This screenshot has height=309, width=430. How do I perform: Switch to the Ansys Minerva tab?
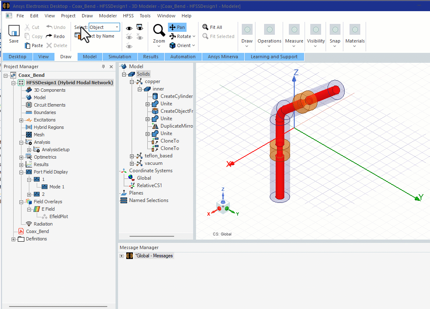pyautogui.click(x=223, y=57)
